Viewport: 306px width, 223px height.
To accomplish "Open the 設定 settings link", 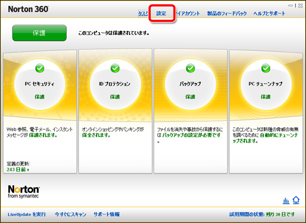I will click(x=161, y=14).
